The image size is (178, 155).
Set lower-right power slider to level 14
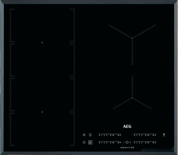pyautogui.click(x=153, y=143)
